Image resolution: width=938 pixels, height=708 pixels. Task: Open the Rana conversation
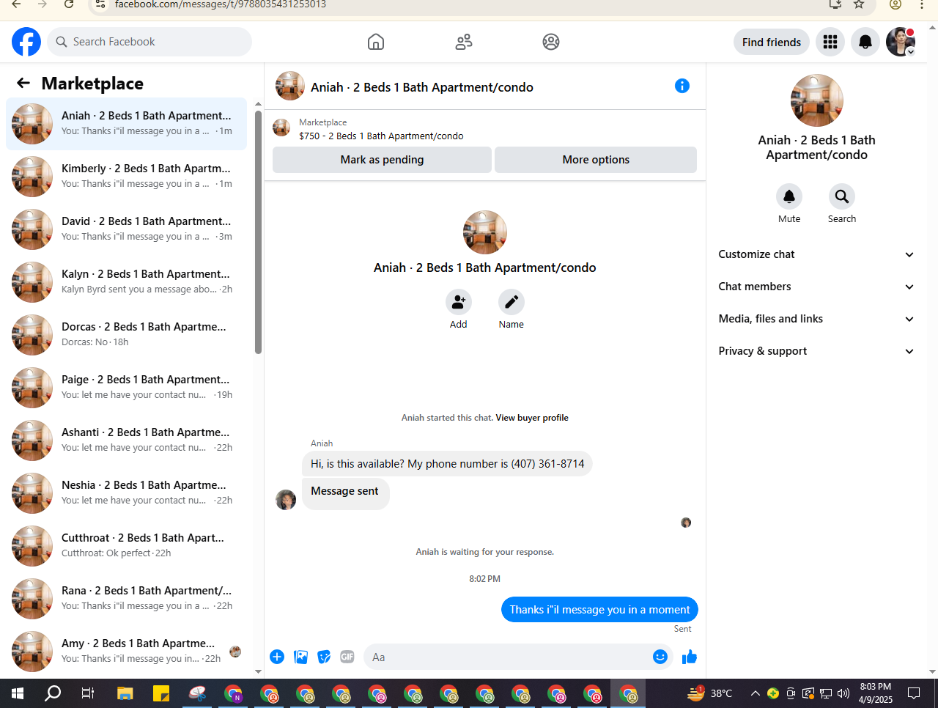[x=126, y=598]
